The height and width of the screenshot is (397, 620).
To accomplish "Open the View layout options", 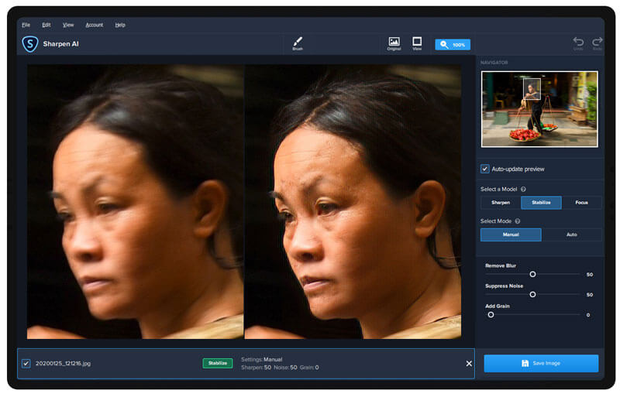I will 417,43.
